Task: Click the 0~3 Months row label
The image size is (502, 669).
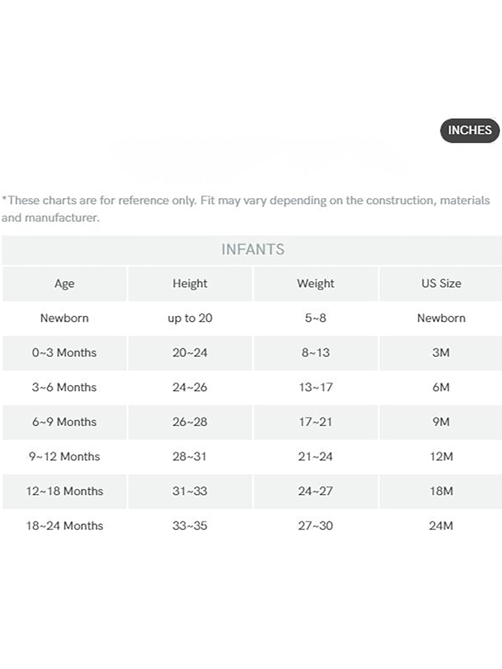Action: (x=64, y=353)
